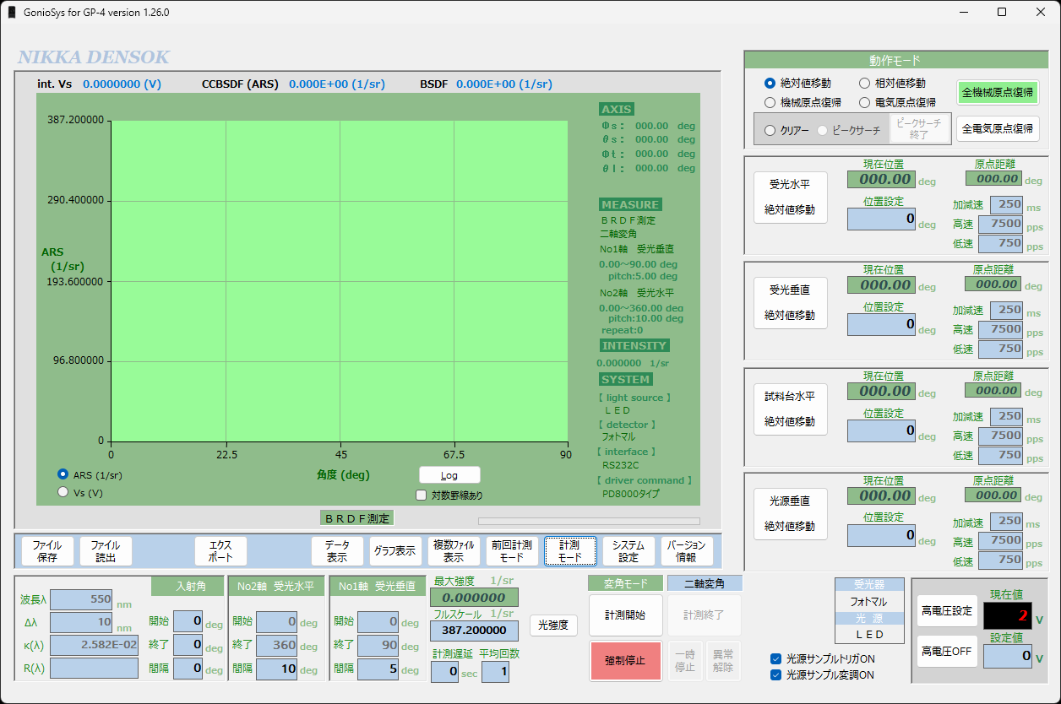This screenshot has width=1061, height=704.
Task: Enable the 対数罫線あり checkbox
Action: coord(422,496)
